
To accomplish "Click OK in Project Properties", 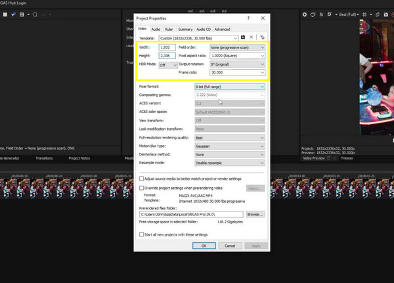I will [x=204, y=246].
